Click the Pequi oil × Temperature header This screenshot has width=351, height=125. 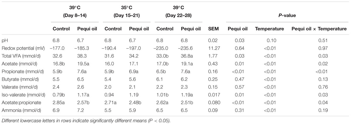click(x=319, y=29)
